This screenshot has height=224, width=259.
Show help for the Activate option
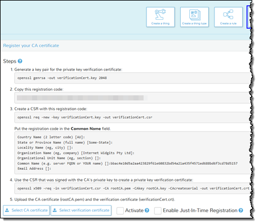pos(147,210)
